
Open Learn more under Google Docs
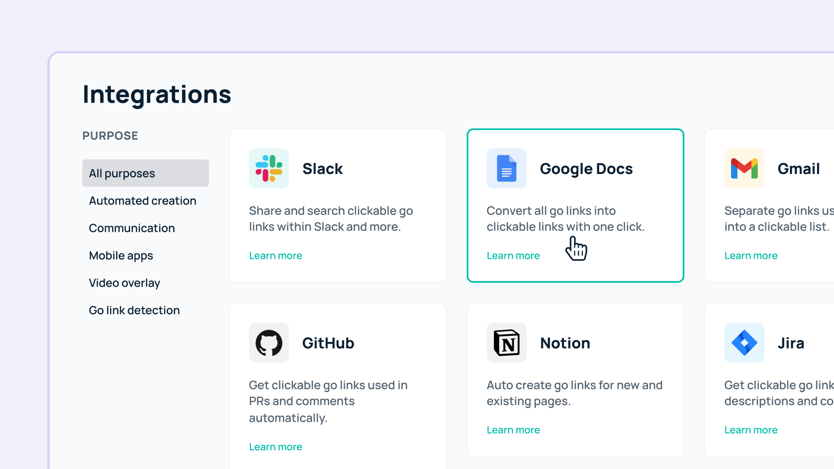(x=513, y=256)
